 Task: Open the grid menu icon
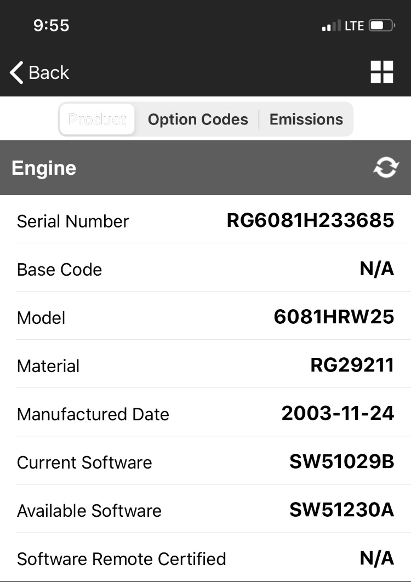point(381,72)
